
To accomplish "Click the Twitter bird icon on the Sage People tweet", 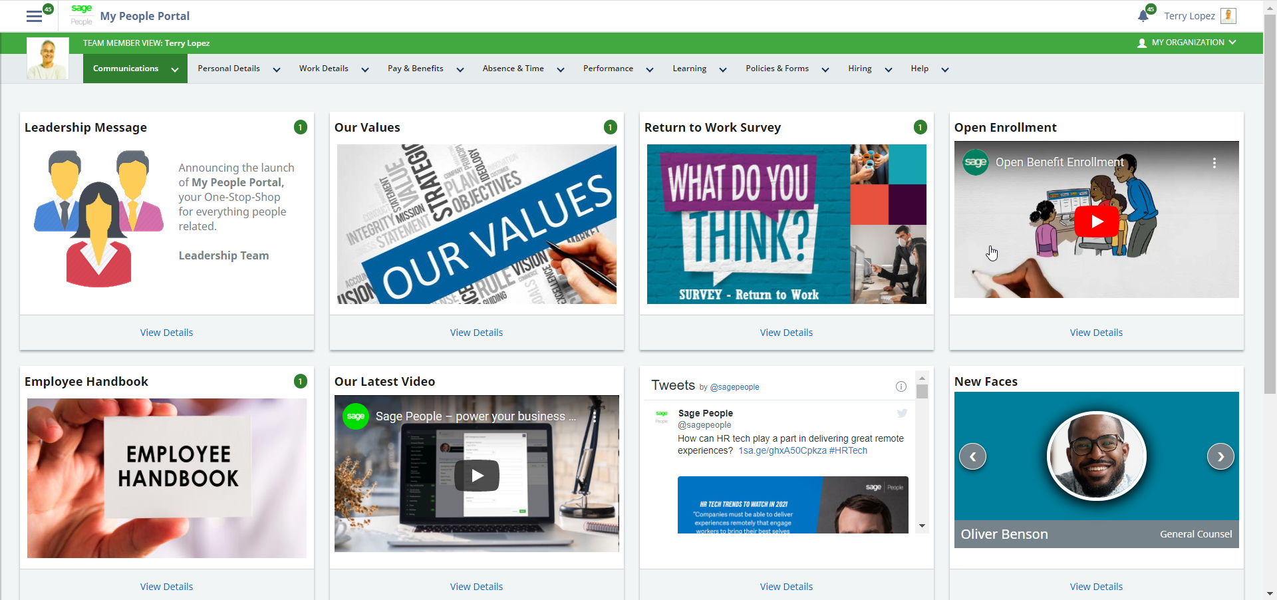I will (x=902, y=413).
